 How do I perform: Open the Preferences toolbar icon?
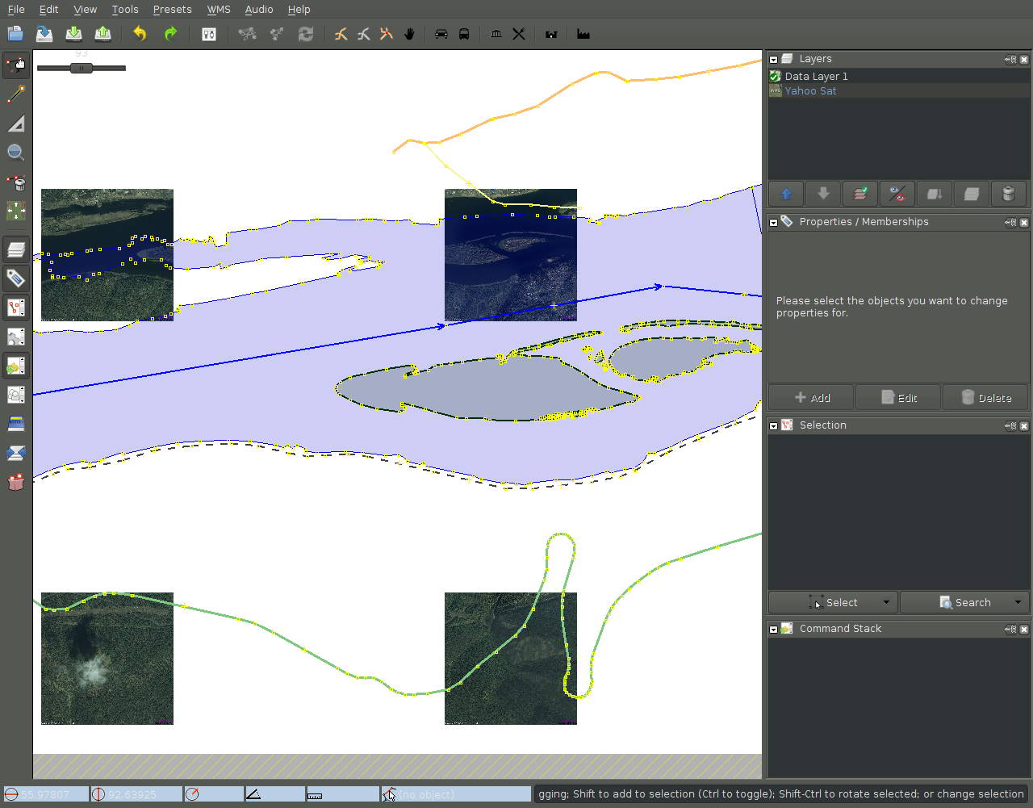[x=209, y=34]
